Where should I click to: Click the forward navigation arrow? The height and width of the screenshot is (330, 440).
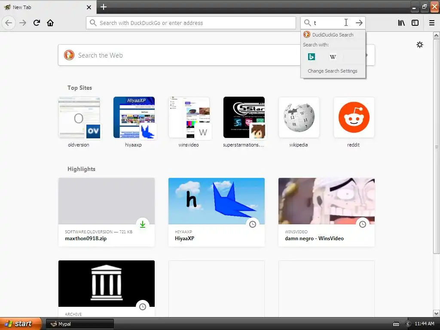(23, 23)
